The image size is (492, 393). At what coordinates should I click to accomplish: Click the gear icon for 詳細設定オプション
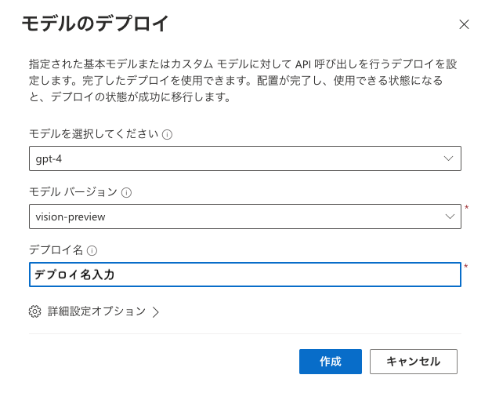34,311
